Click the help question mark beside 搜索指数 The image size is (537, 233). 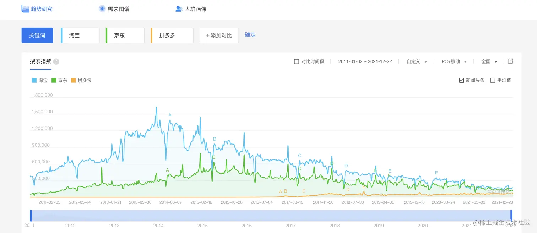[56, 61]
